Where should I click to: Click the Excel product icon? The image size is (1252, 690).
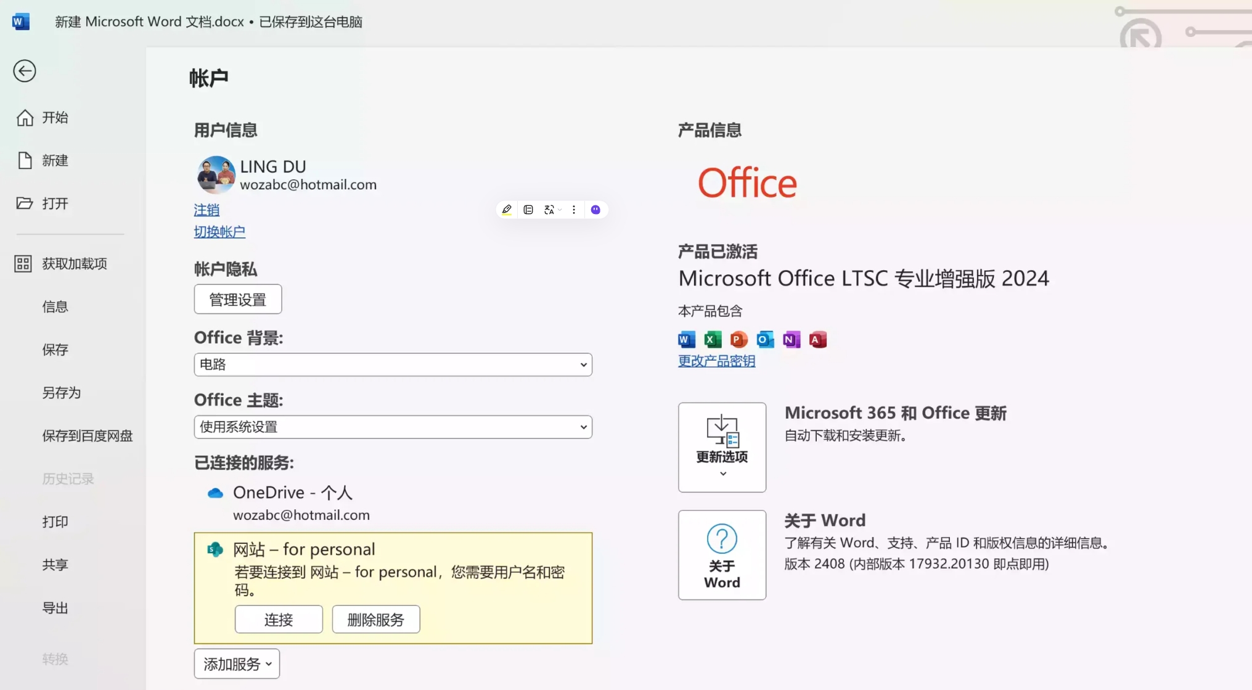[x=713, y=339]
